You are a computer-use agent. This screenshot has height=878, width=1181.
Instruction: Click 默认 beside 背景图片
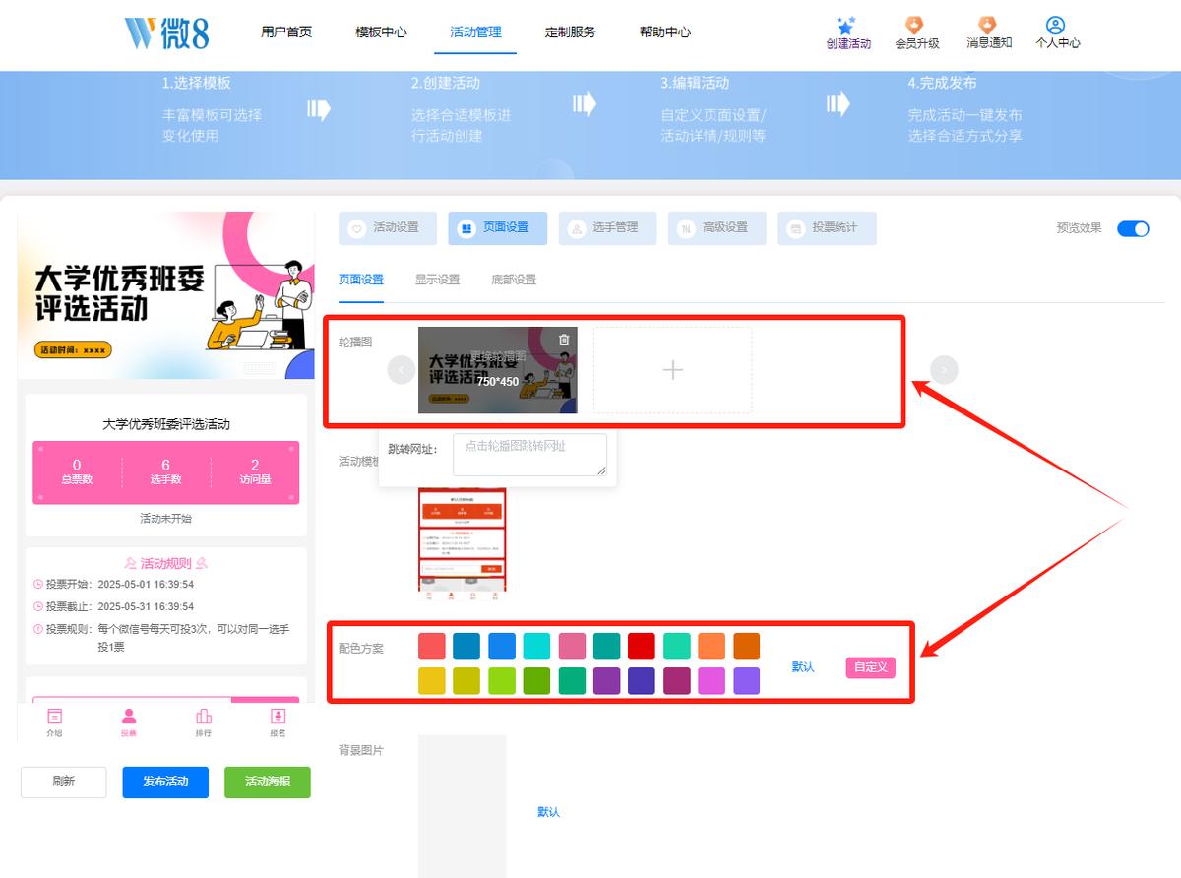tap(548, 812)
